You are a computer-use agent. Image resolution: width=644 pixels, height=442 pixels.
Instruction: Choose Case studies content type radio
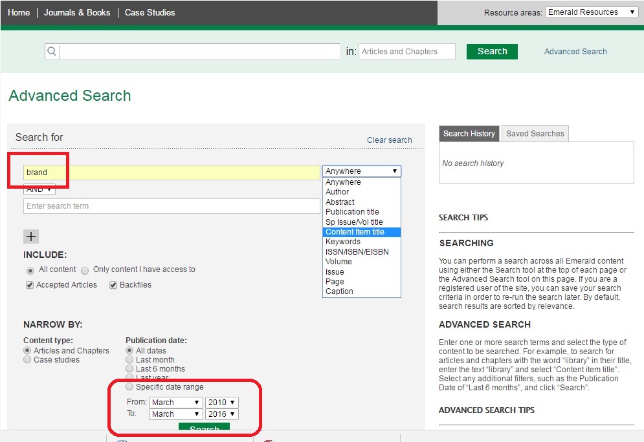pyautogui.click(x=27, y=359)
